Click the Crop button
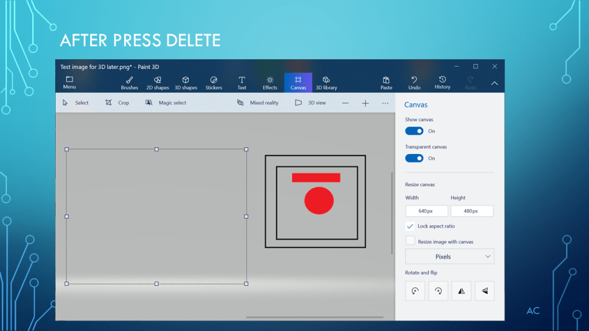The height and width of the screenshot is (331, 589). click(117, 103)
